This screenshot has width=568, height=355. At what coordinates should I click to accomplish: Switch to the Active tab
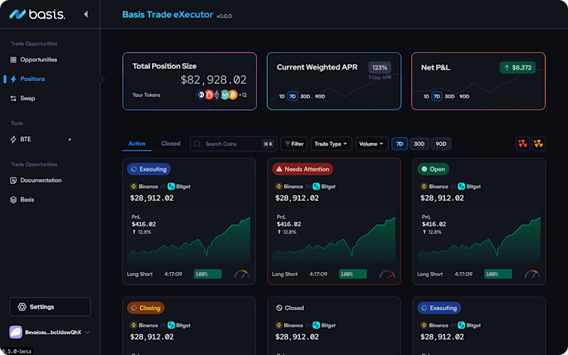(x=137, y=144)
